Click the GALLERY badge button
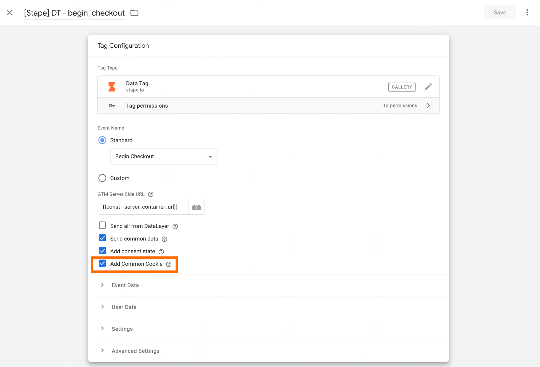The height and width of the screenshot is (367, 540). [402, 87]
